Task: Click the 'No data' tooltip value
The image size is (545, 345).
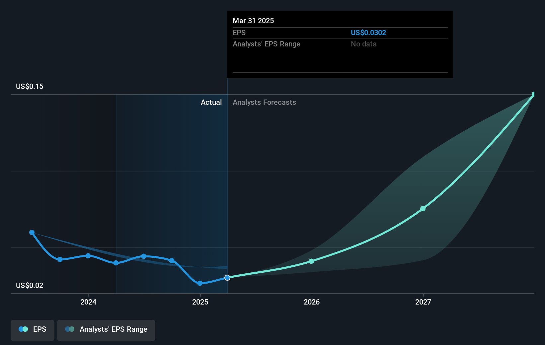Action: [x=364, y=44]
